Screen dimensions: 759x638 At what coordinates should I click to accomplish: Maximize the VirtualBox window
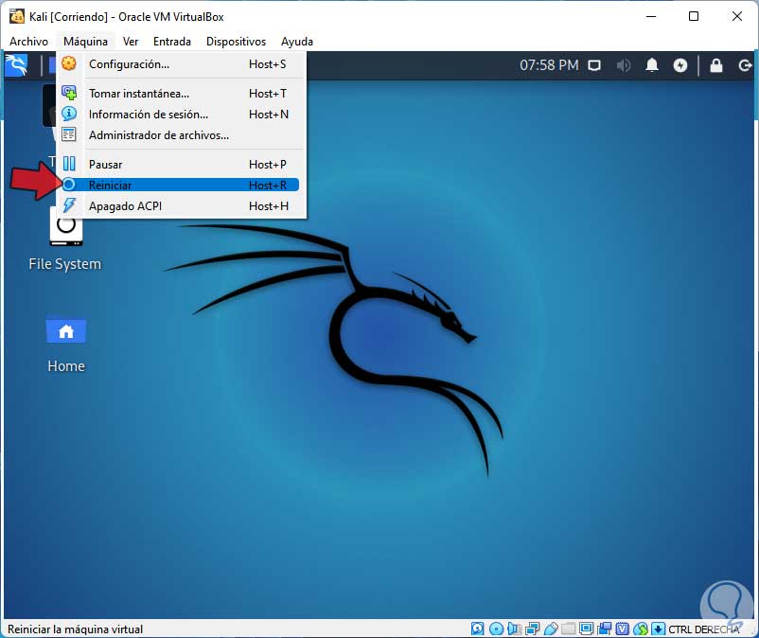point(694,16)
